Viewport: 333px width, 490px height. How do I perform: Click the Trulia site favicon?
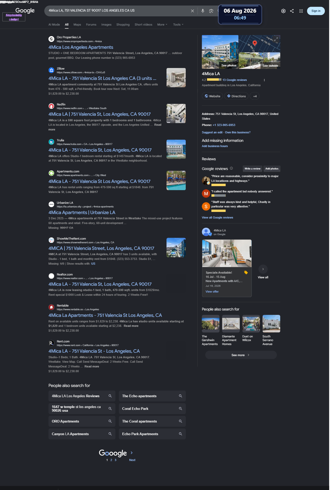[x=51, y=142]
